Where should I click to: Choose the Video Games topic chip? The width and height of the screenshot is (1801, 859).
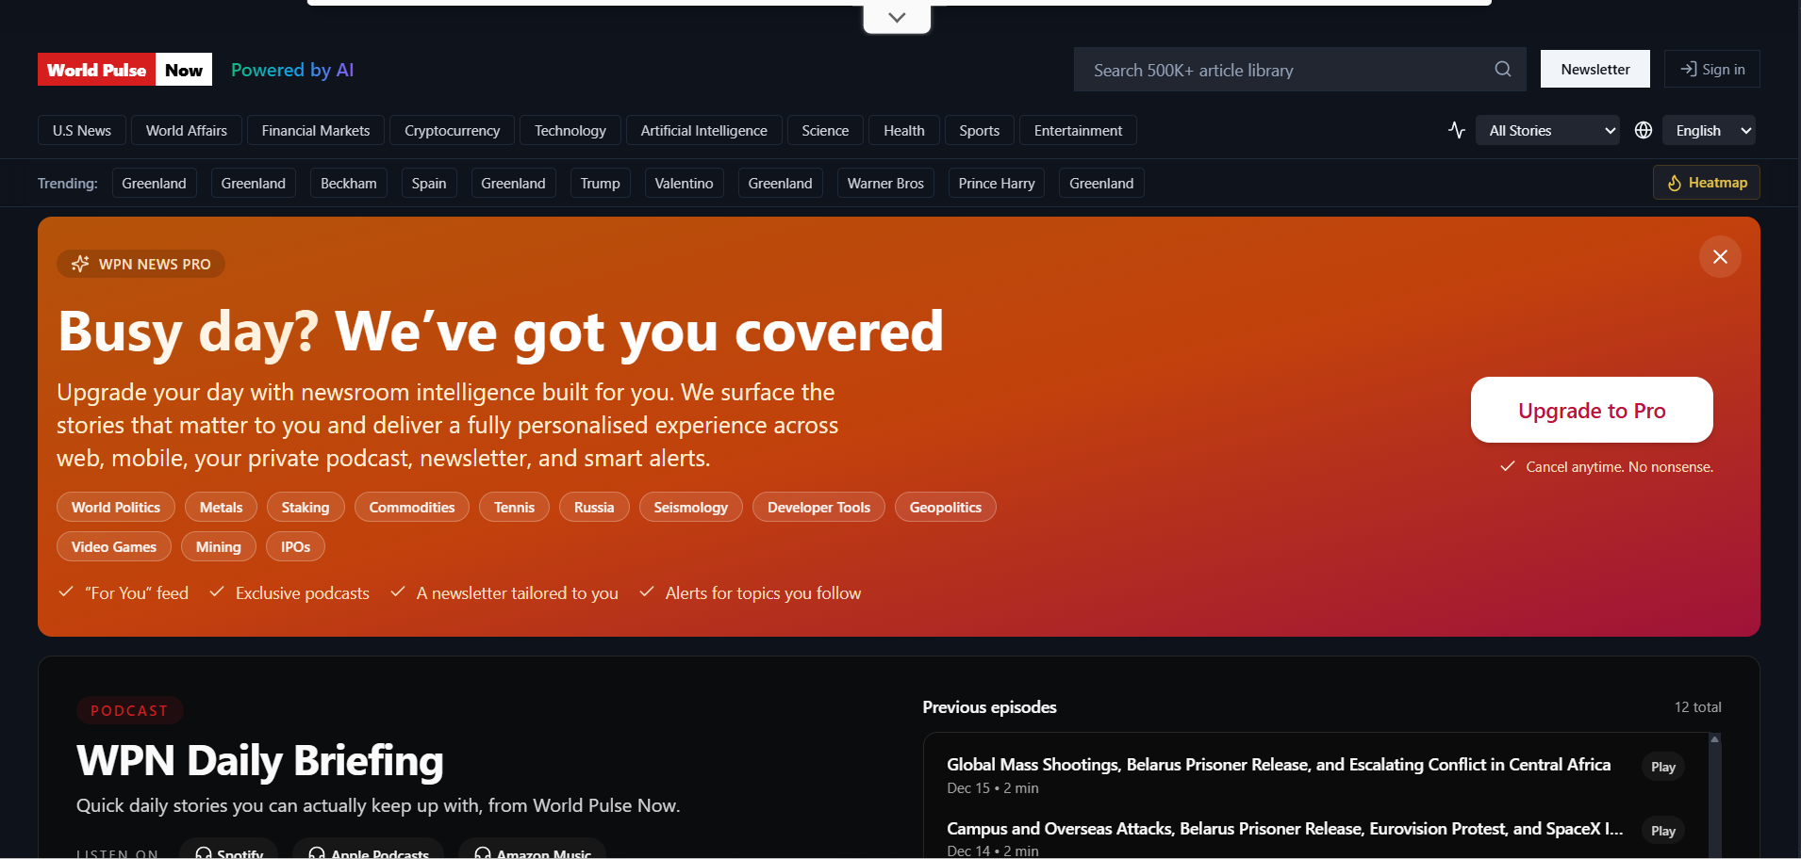(114, 546)
